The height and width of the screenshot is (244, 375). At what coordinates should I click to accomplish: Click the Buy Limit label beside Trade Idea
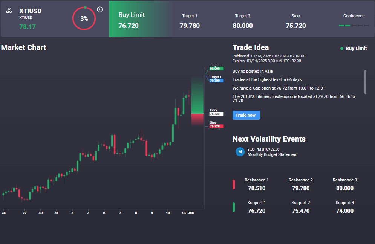click(x=356, y=49)
